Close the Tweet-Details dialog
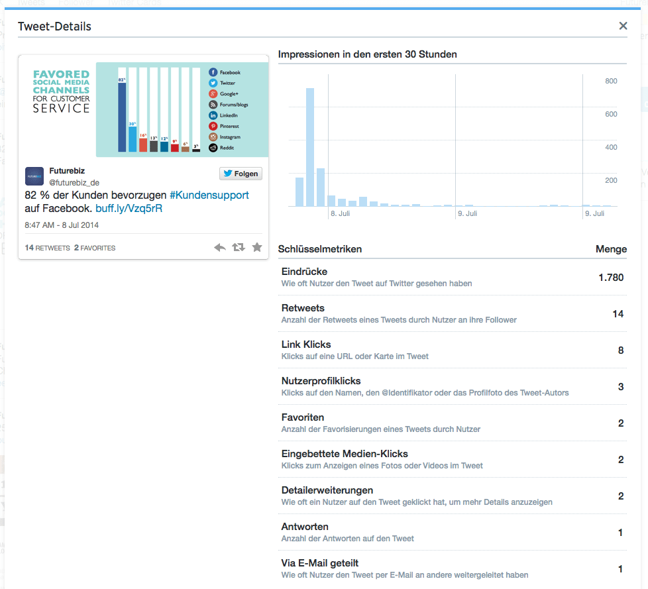This screenshot has width=648, height=589. (623, 26)
